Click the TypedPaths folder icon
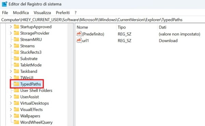205x126 pixels. (16, 84)
